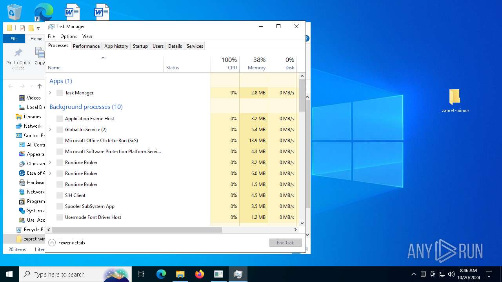Select the Microsoft Office Click-to-Run (SxS) row

tap(171, 141)
